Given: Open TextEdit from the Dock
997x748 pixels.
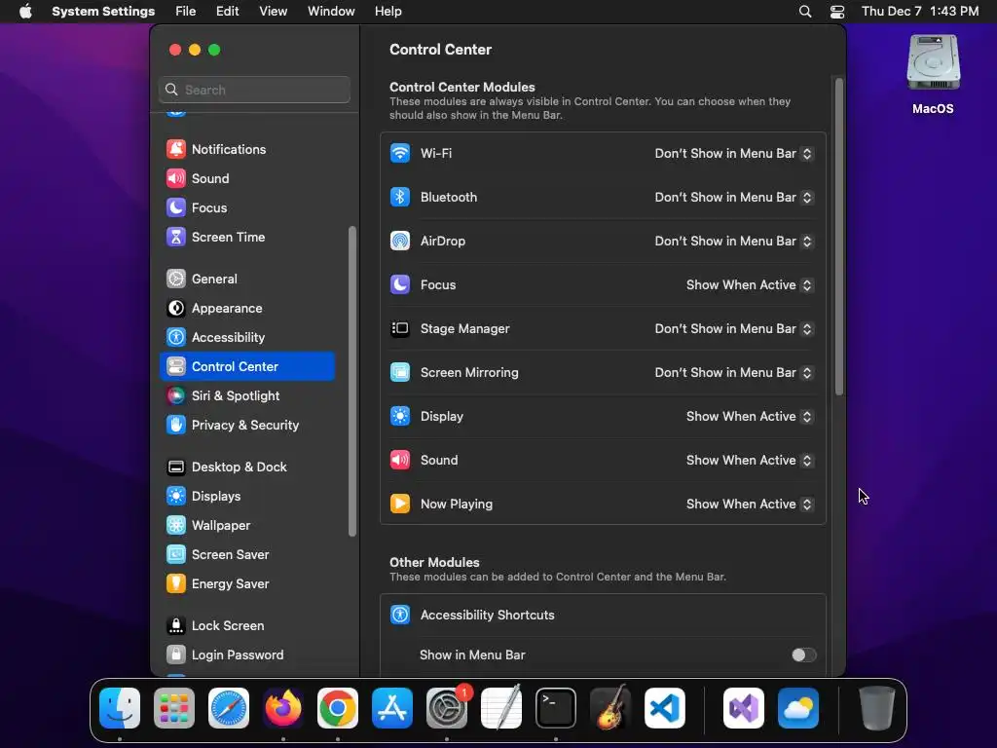Looking at the screenshot, I should tap(501, 708).
